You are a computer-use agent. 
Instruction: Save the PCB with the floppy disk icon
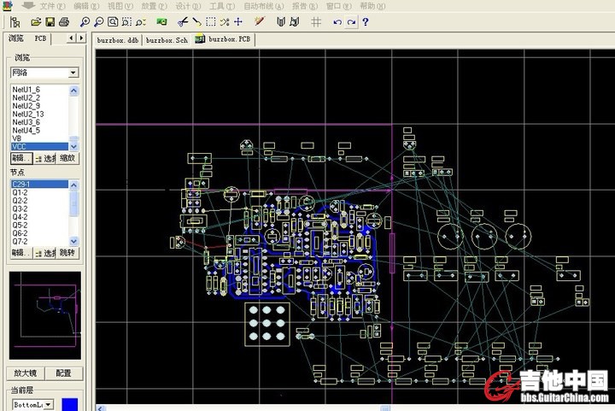point(50,22)
